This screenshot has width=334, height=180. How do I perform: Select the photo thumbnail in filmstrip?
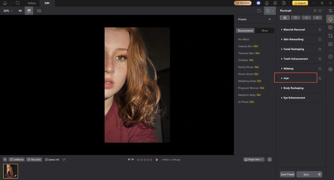10,171
